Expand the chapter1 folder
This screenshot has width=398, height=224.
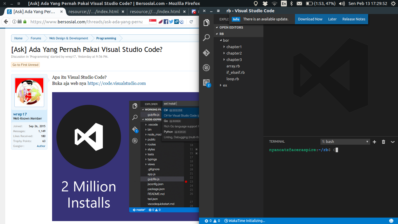239,47
